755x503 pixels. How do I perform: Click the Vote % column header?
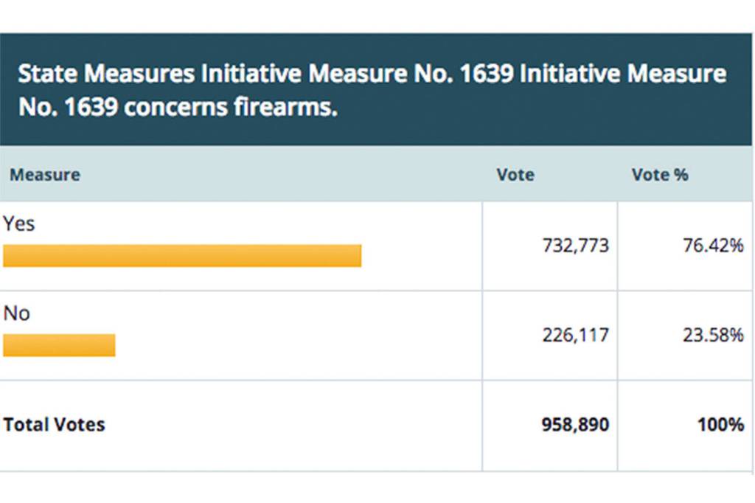[660, 175]
